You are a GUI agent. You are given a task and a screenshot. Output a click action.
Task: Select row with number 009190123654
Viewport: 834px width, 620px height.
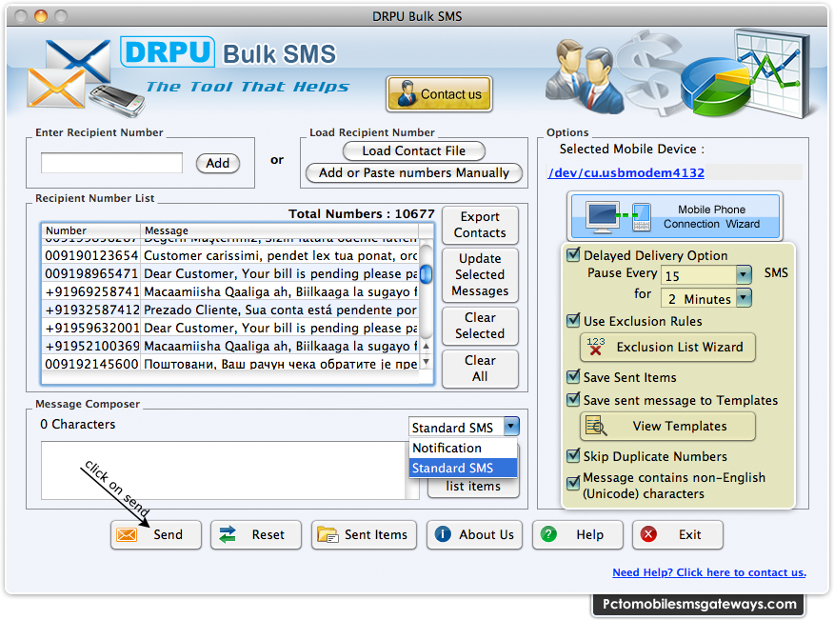[x=229, y=255]
